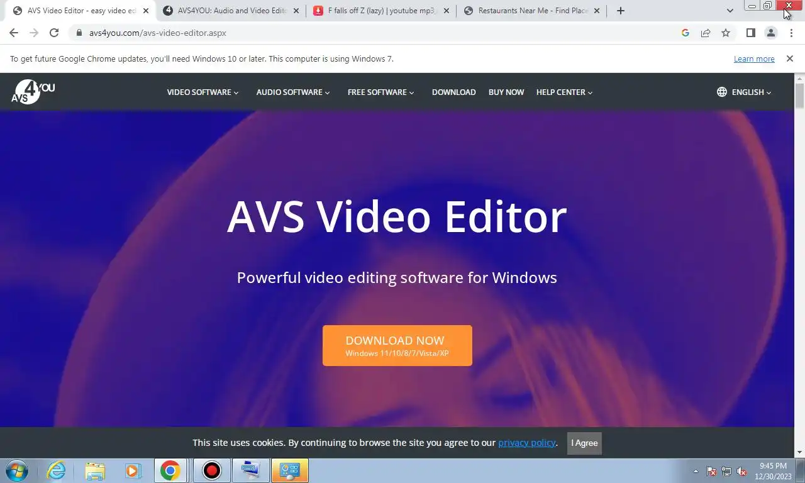Image resolution: width=805 pixels, height=483 pixels.
Task: Bookmark this page with the star
Action: [x=726, y=33]
